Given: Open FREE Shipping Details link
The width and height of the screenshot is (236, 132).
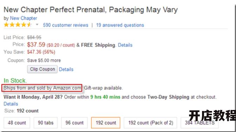Looking at the screenshot, I should pyautogui.click(x=125, y=45).
